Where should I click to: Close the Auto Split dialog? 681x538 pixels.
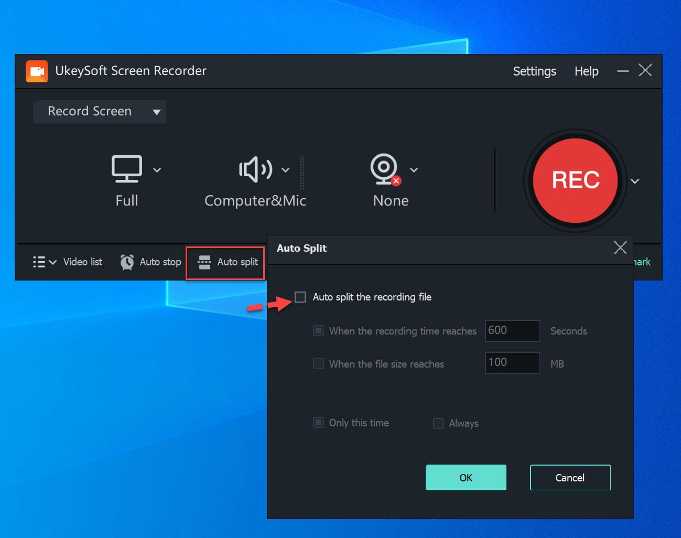pyautogui.click(x=620, y=248)
